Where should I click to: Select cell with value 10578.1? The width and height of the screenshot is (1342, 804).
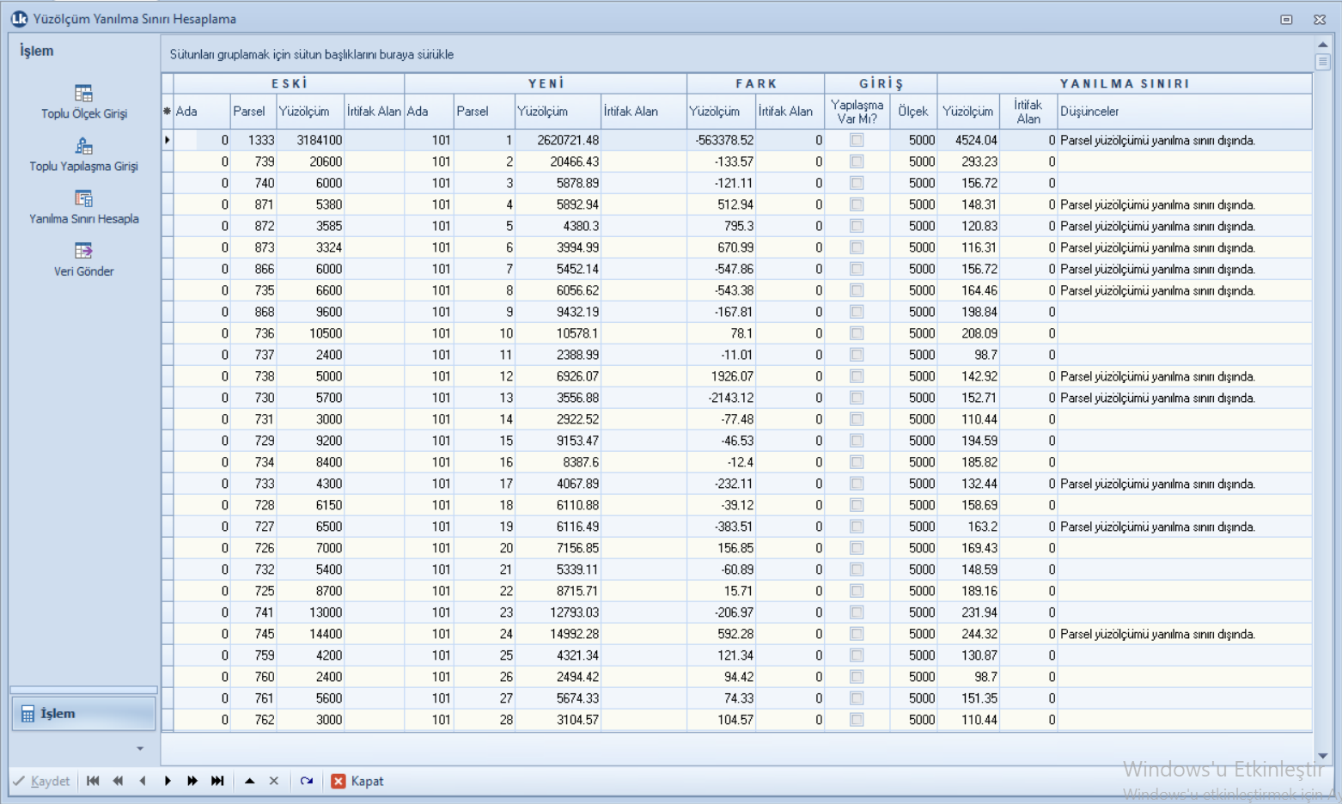[558, 333]
